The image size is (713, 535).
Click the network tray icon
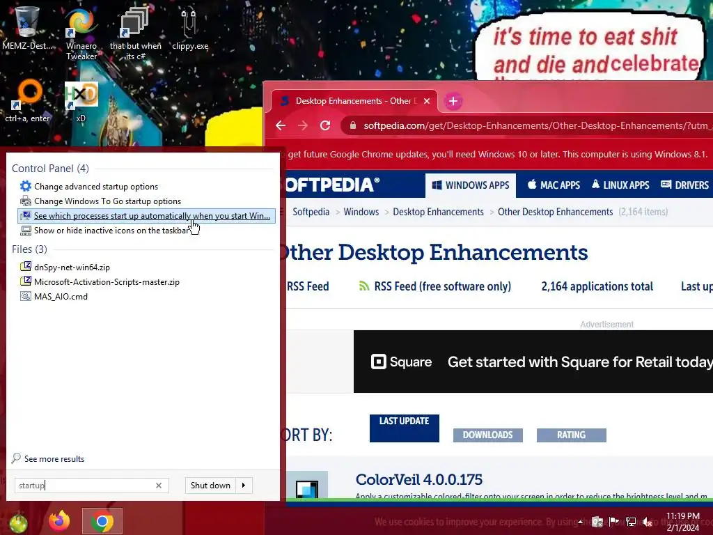click(x=631, y=522)
